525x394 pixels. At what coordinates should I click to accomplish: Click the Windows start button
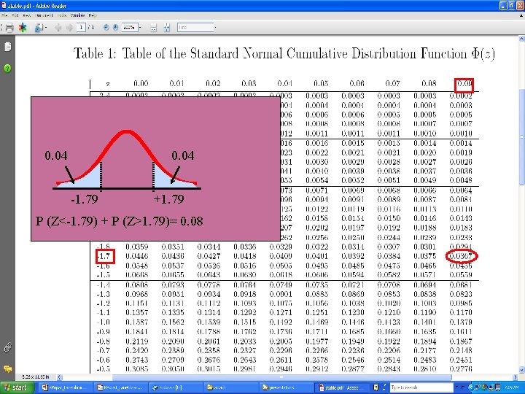17,387
